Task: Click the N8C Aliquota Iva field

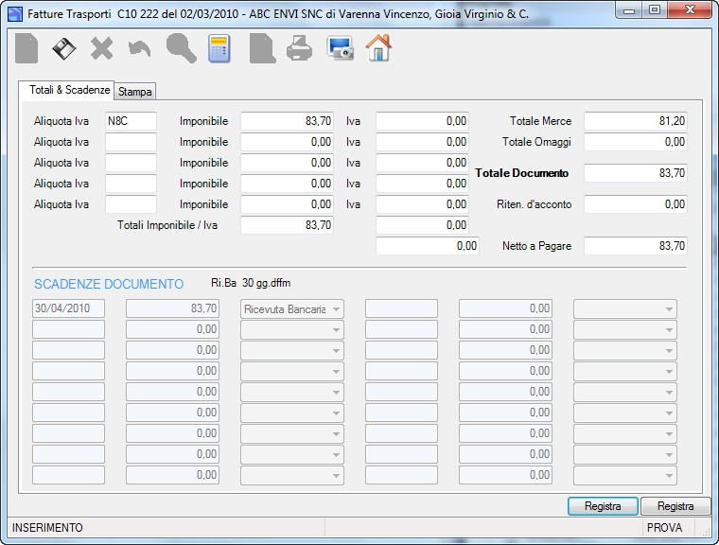Action: 131,121
